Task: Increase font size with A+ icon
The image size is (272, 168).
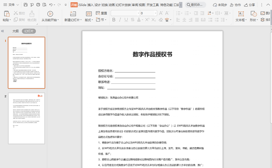Action: click(161, 13)
